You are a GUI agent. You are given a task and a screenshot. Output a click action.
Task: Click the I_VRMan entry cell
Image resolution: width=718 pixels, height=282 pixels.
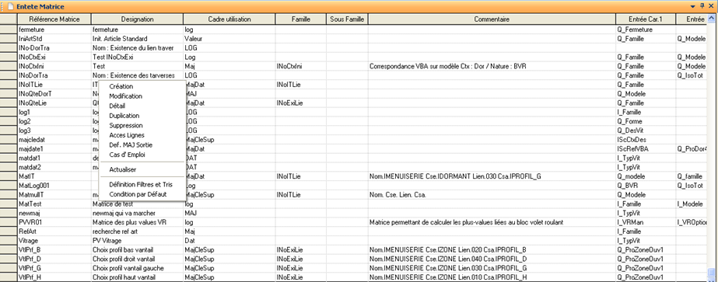point(646,222)
